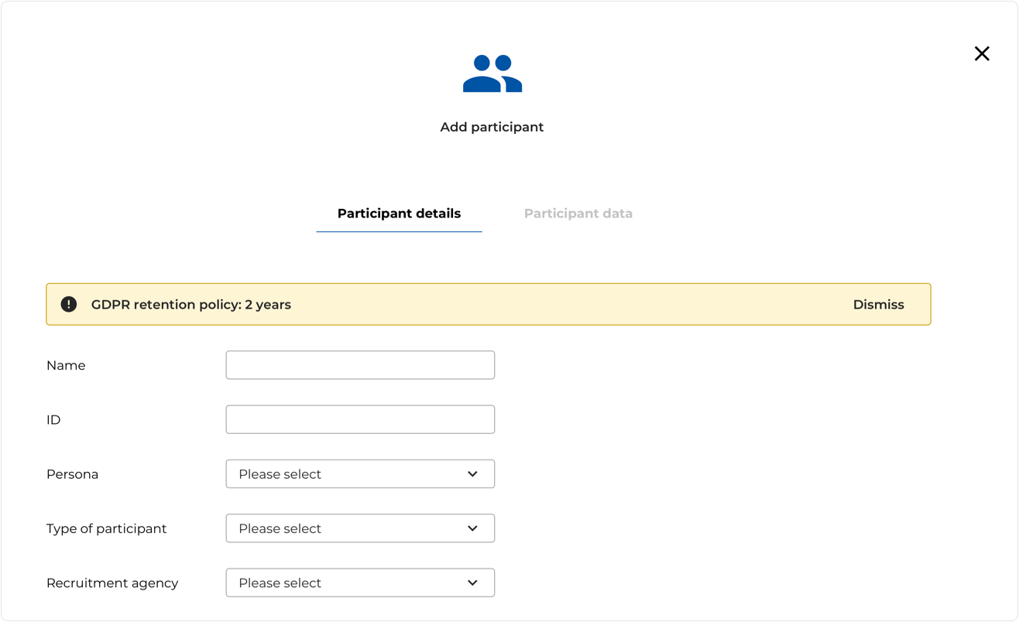Image resolution: width=1019 pixels, height=622 pixels.
Task: Click the 'ID' field label
Action: [x=53, y=419]
